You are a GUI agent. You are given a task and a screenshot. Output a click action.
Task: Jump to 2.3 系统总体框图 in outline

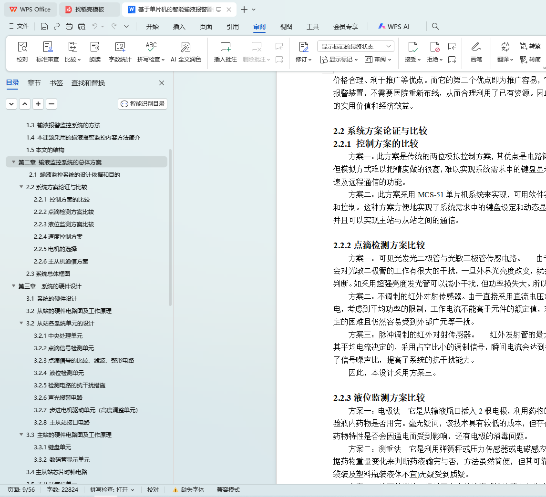pos(48,274)
